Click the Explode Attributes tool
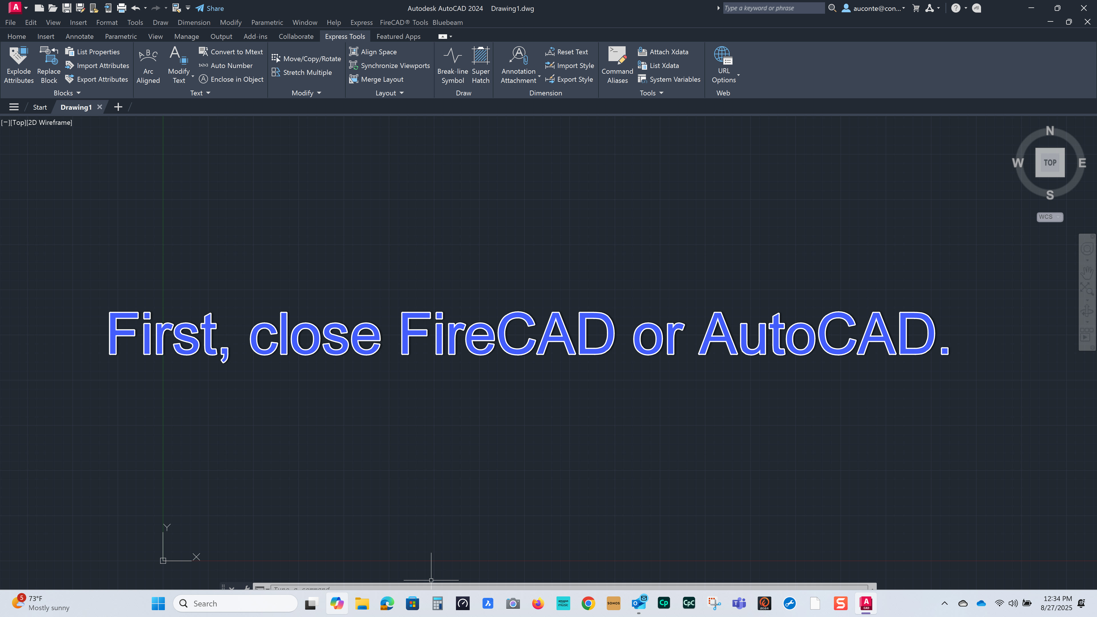The width and height of the screenshot is (1097, 617). [18, 65]
